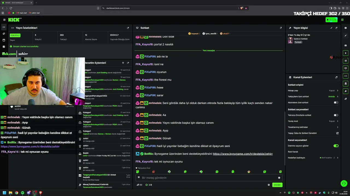350x196 pixels.
Task: Click the hopea4 top gifter badge
Action: (194, 33)
